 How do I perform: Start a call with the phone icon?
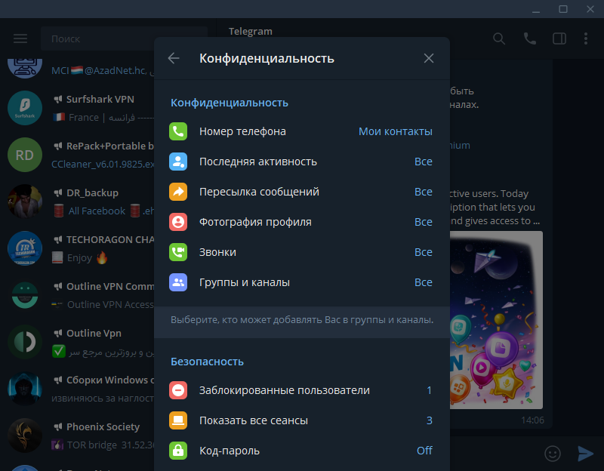click(x=530, y=38)
